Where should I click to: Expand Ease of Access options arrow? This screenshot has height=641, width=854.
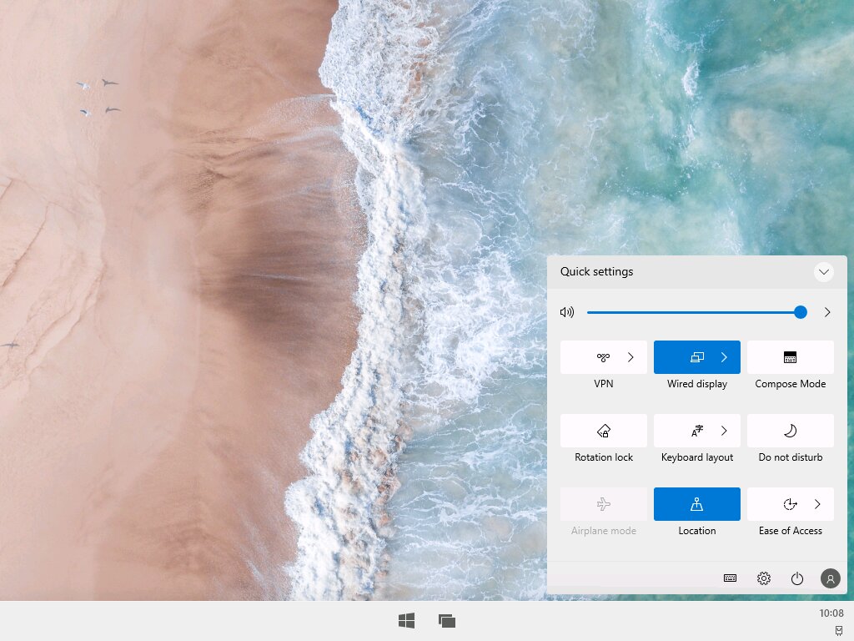click(817, 504)
